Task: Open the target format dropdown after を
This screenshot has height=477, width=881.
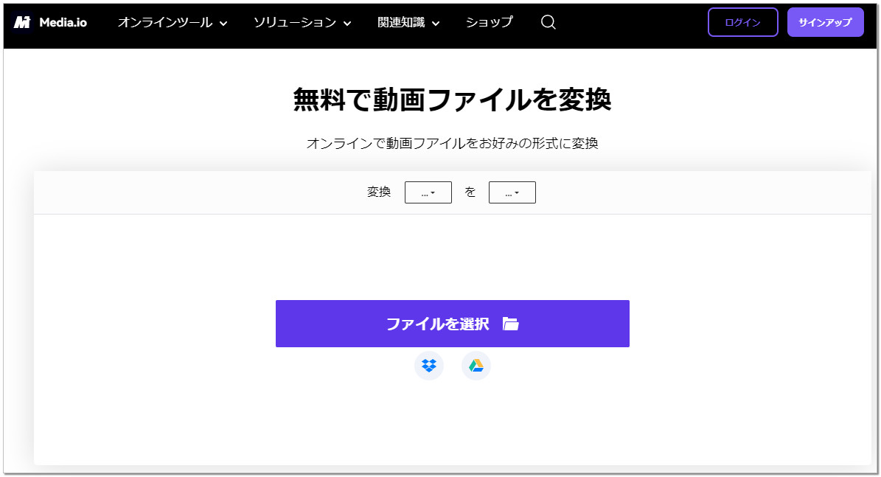Action: click(x=512, y=192)
